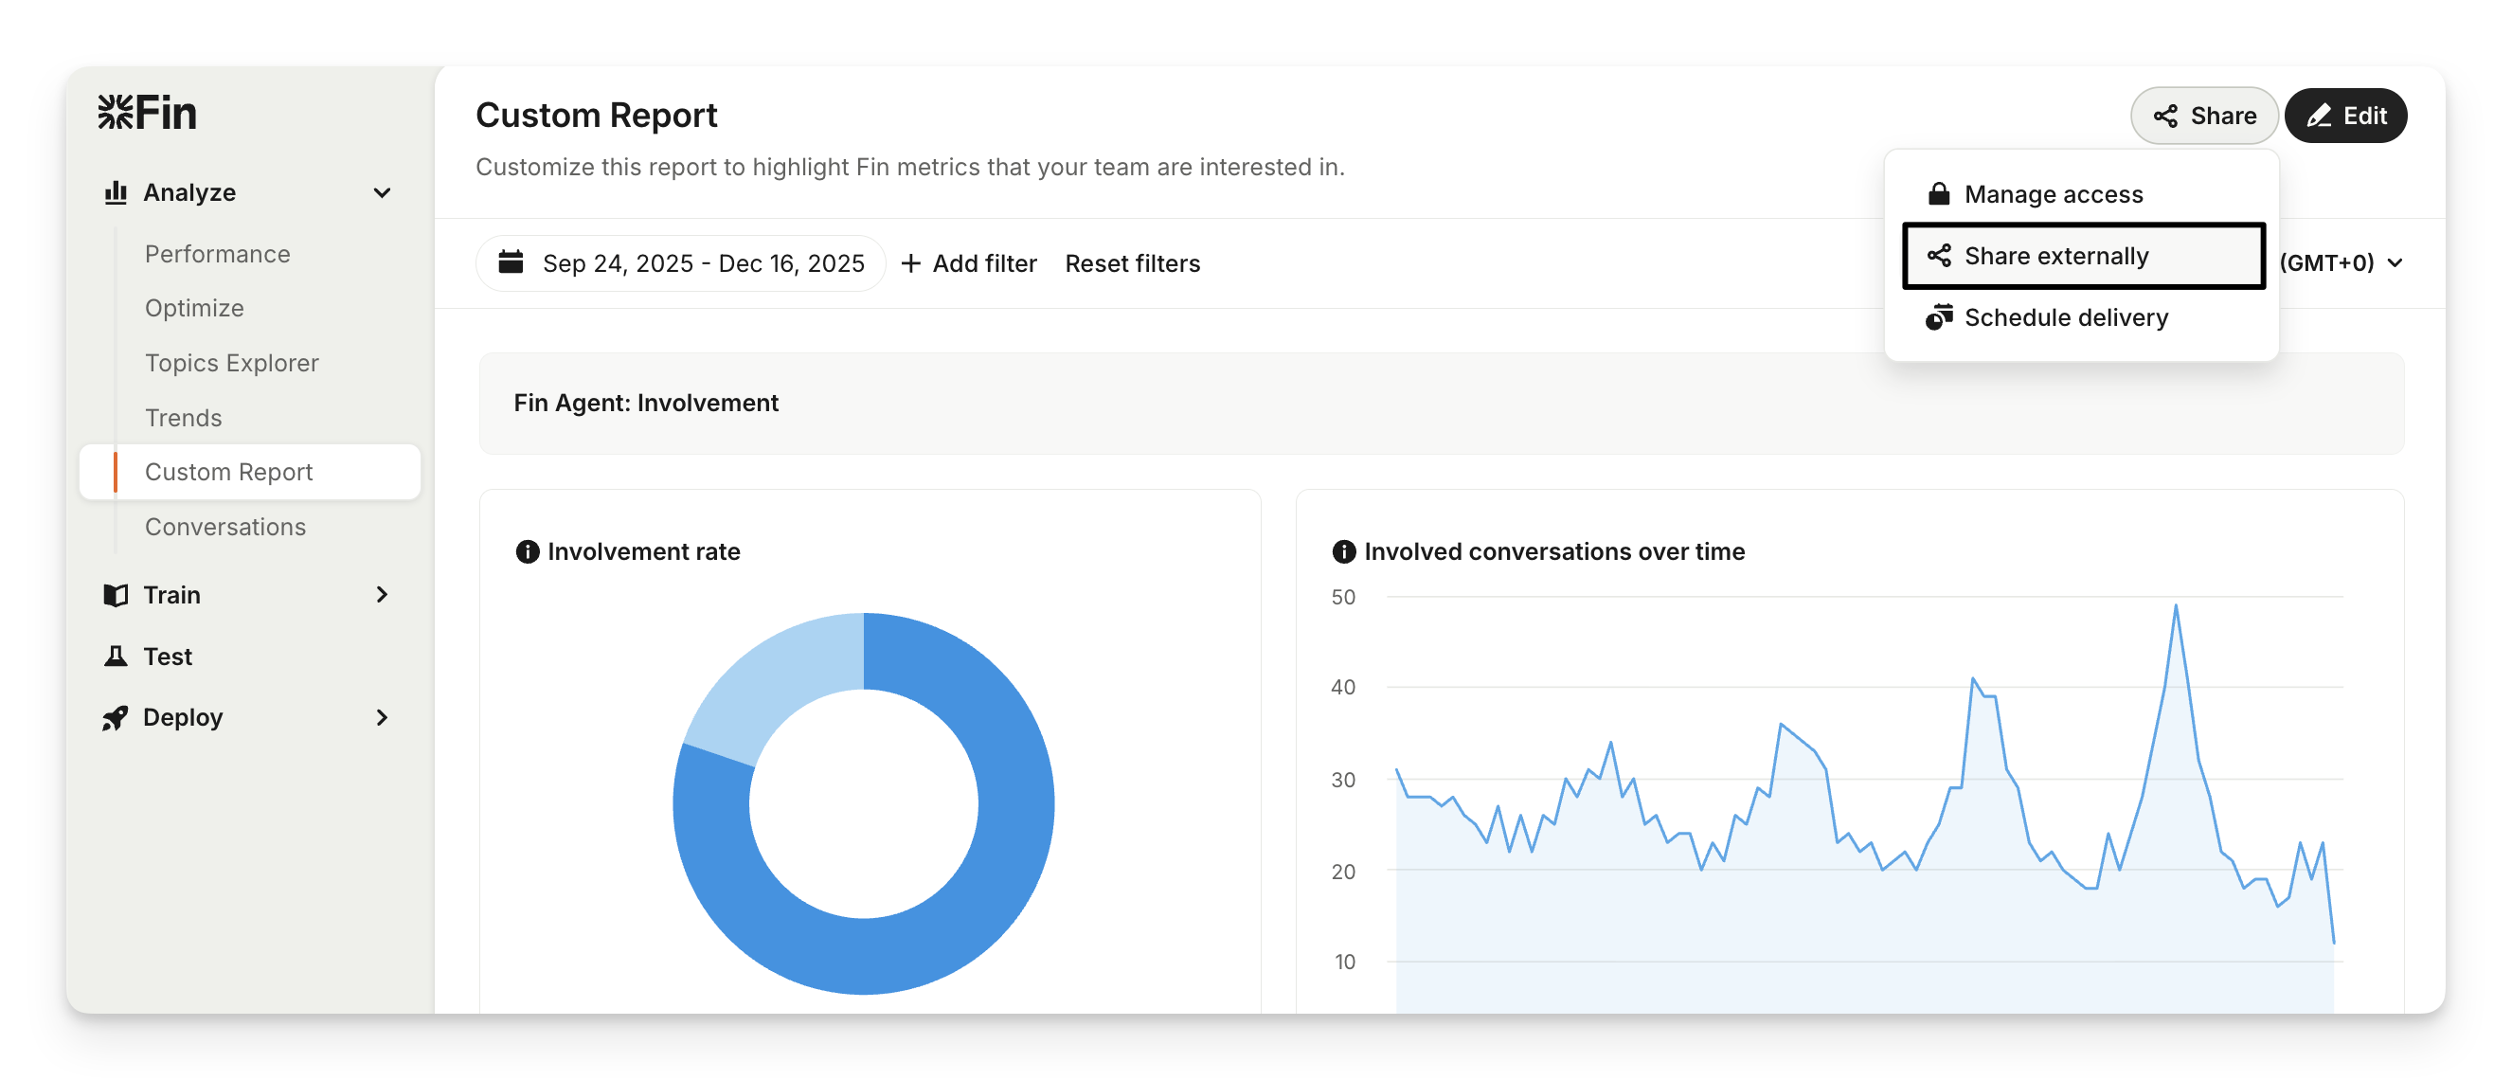Image resolution: width=2512 pixels, height=1080 pixels.
Task: Click info icon beside Involvement rate
Action: (x=528, y=552)
